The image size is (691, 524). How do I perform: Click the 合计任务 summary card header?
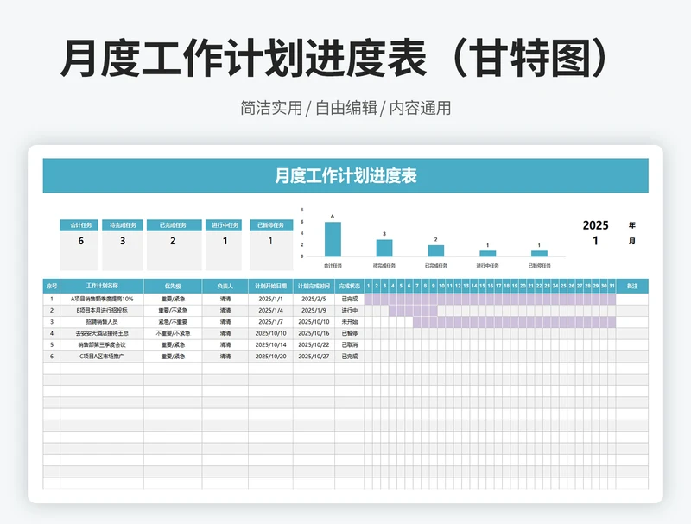(x=80, y=225)
